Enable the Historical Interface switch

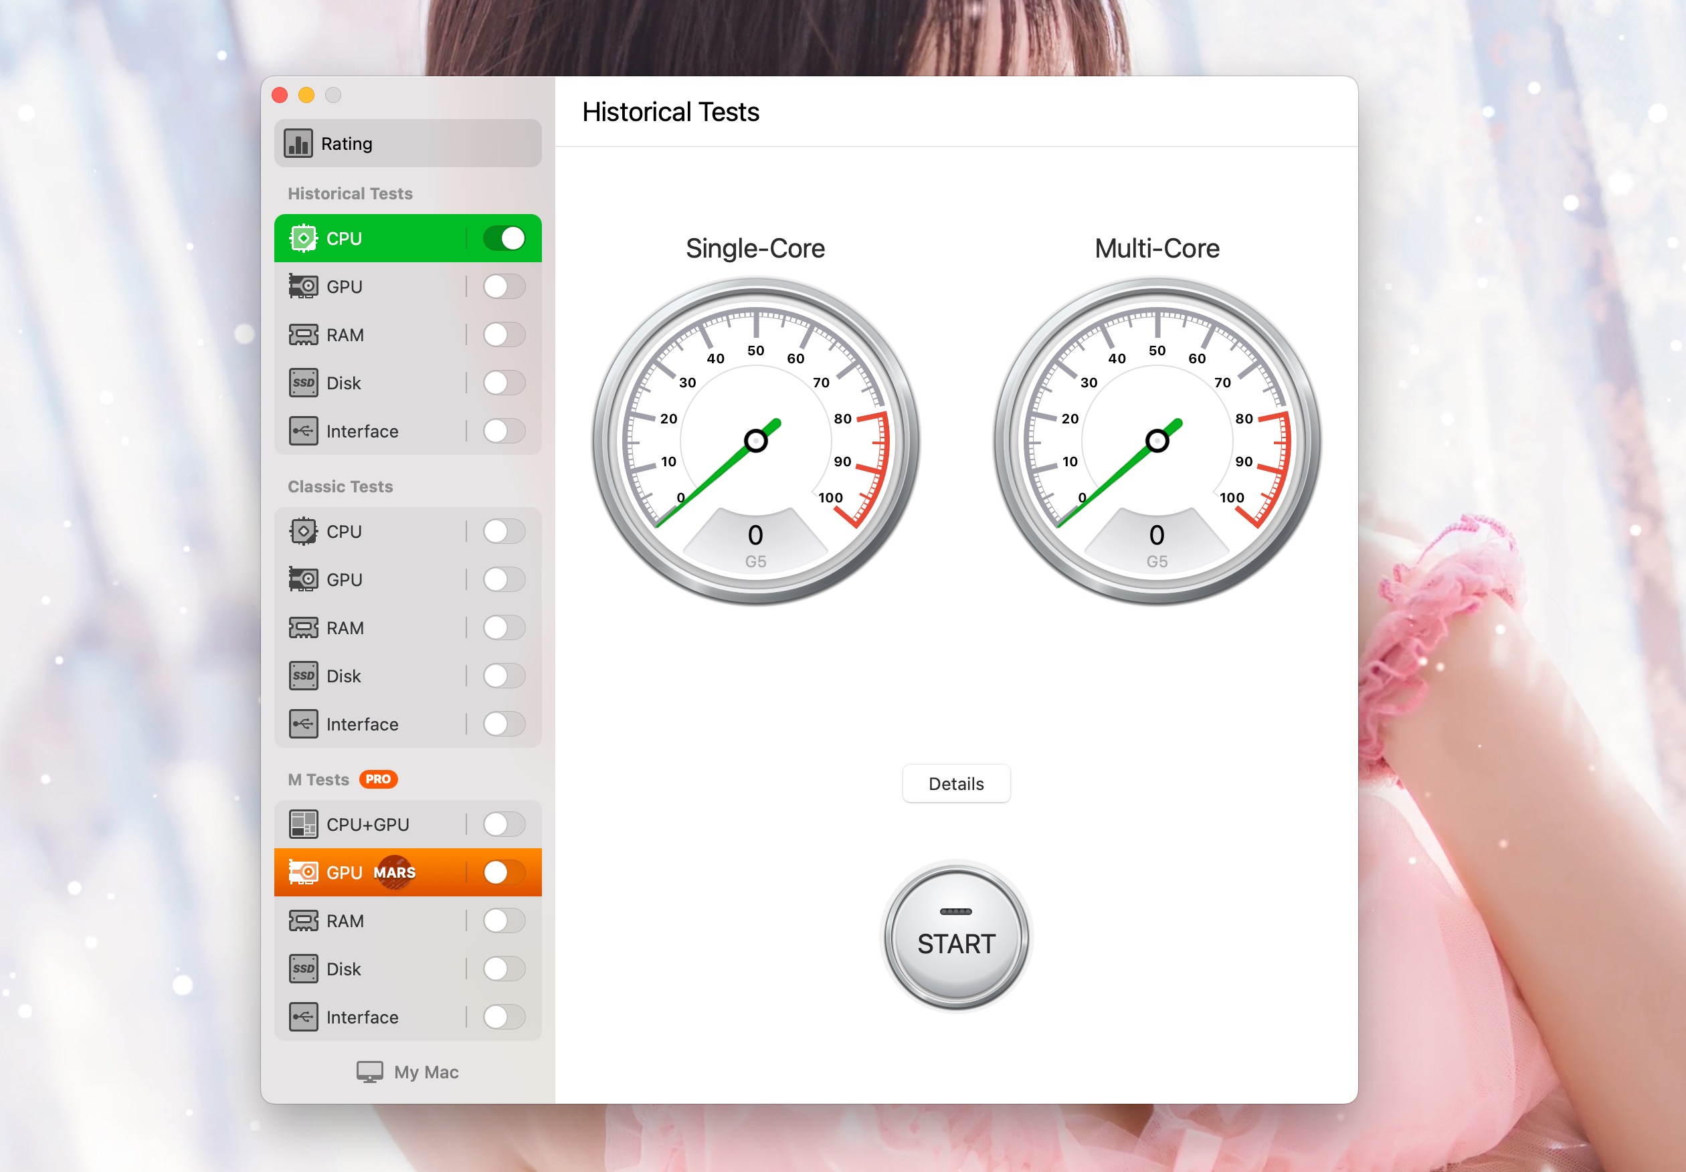504,431
